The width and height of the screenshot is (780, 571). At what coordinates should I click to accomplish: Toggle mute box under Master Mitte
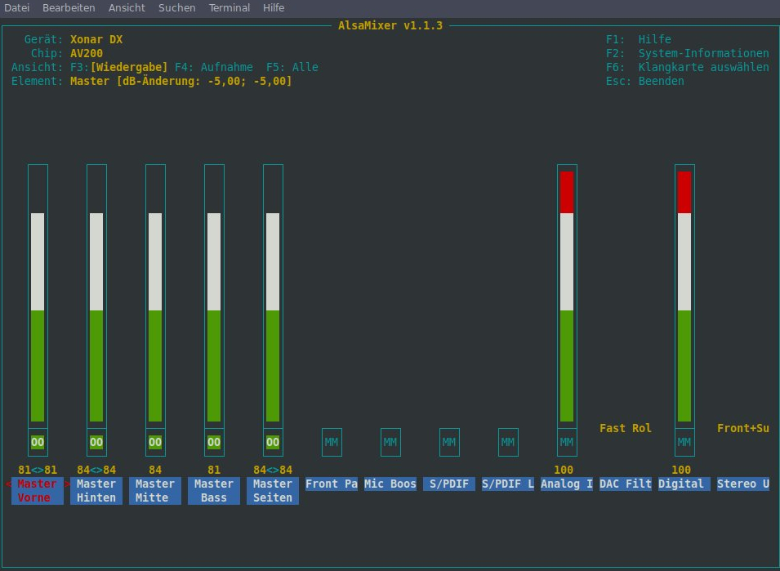tap(155, 442)
